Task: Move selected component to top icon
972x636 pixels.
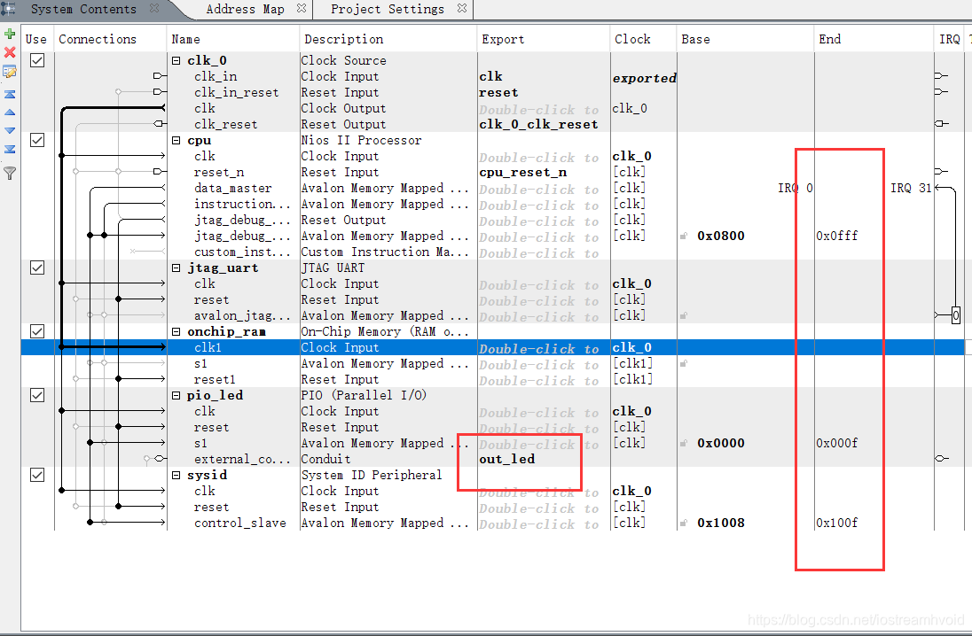Action: pos(10,94)
